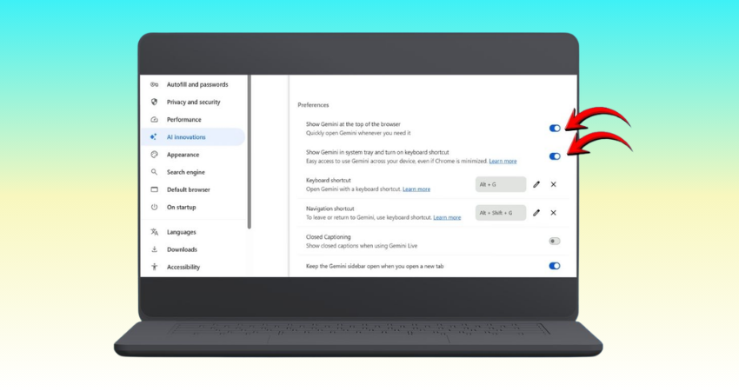Image resolution: width=739 pixels, height=391 pixels.
Task: Click the AI innovations sparkle icon
Action: click(153, 137)
